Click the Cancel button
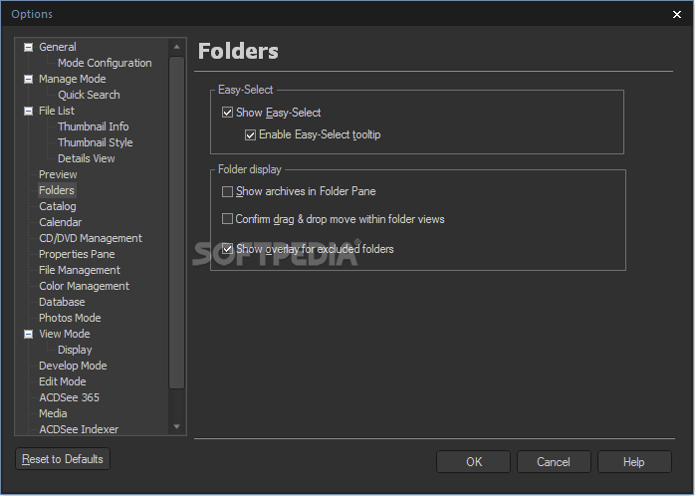 pyautogui.click(x=554, y=462)
